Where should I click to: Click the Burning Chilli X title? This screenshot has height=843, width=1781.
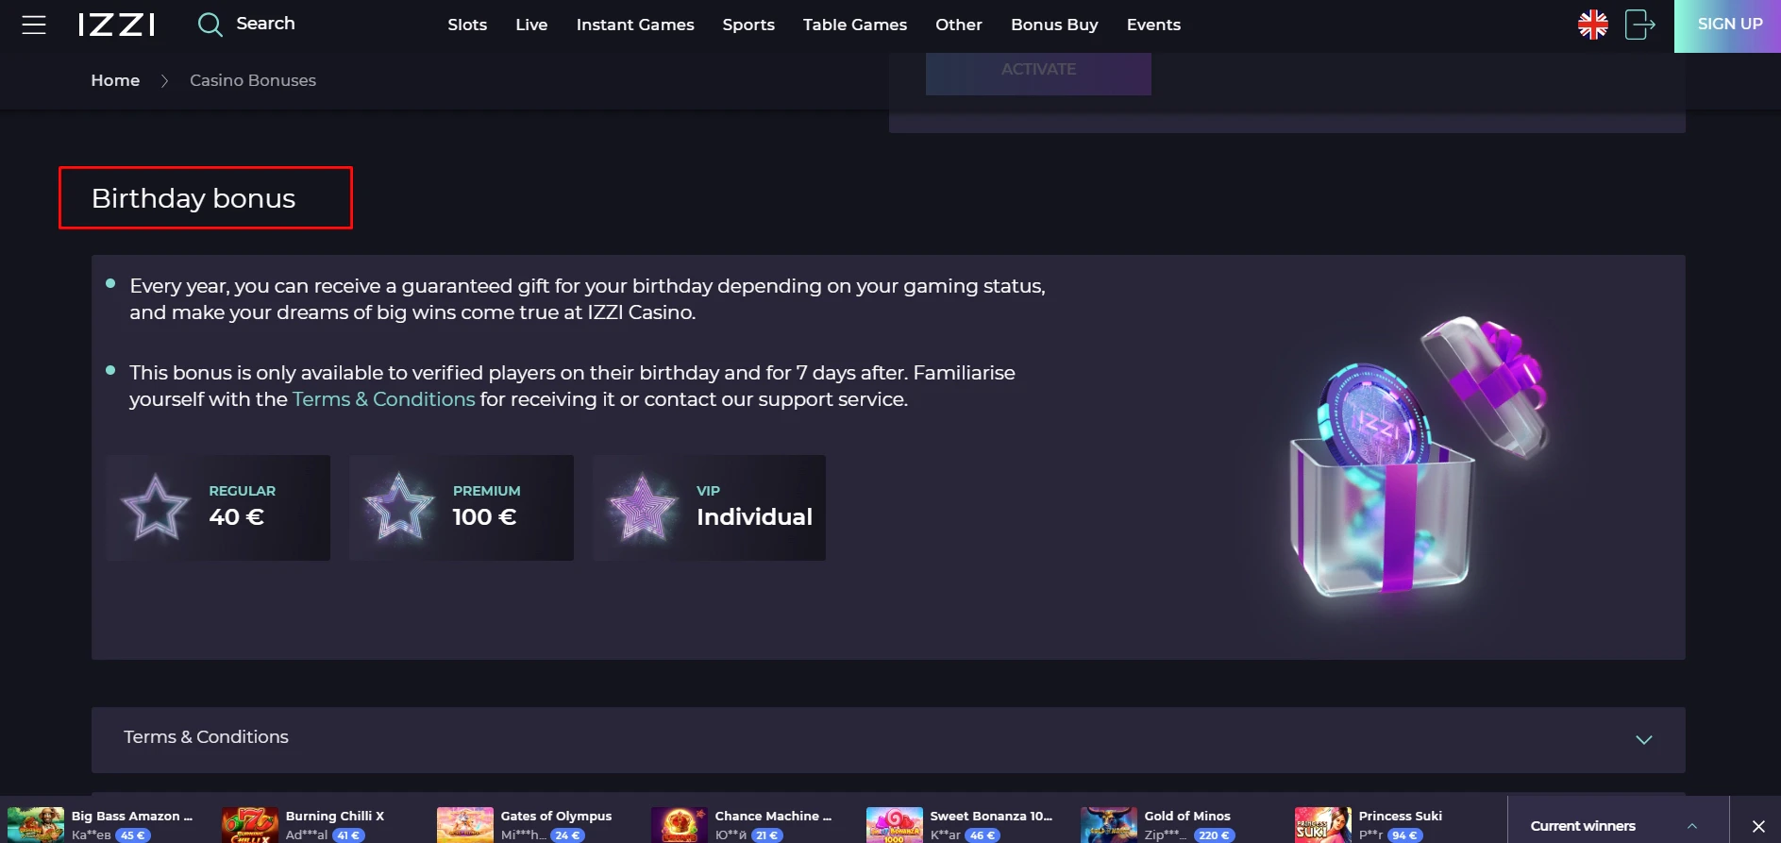point(335,817)
